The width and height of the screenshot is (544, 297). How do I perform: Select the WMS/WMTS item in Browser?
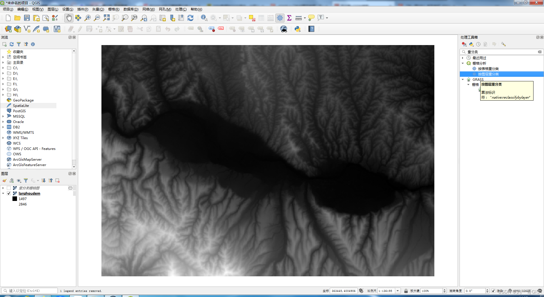[x=23, y=133]
